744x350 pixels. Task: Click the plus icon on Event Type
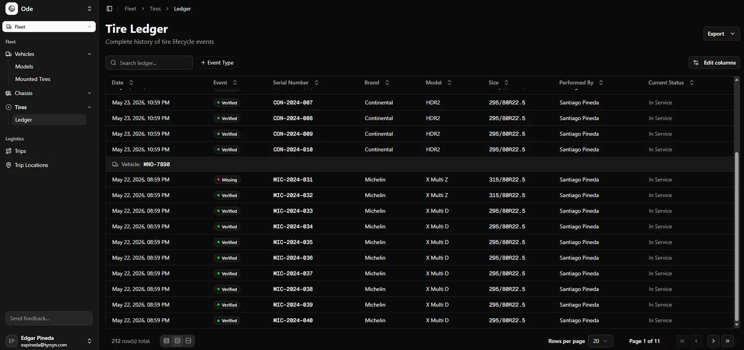pyautogui.click(x=203, y=63)
